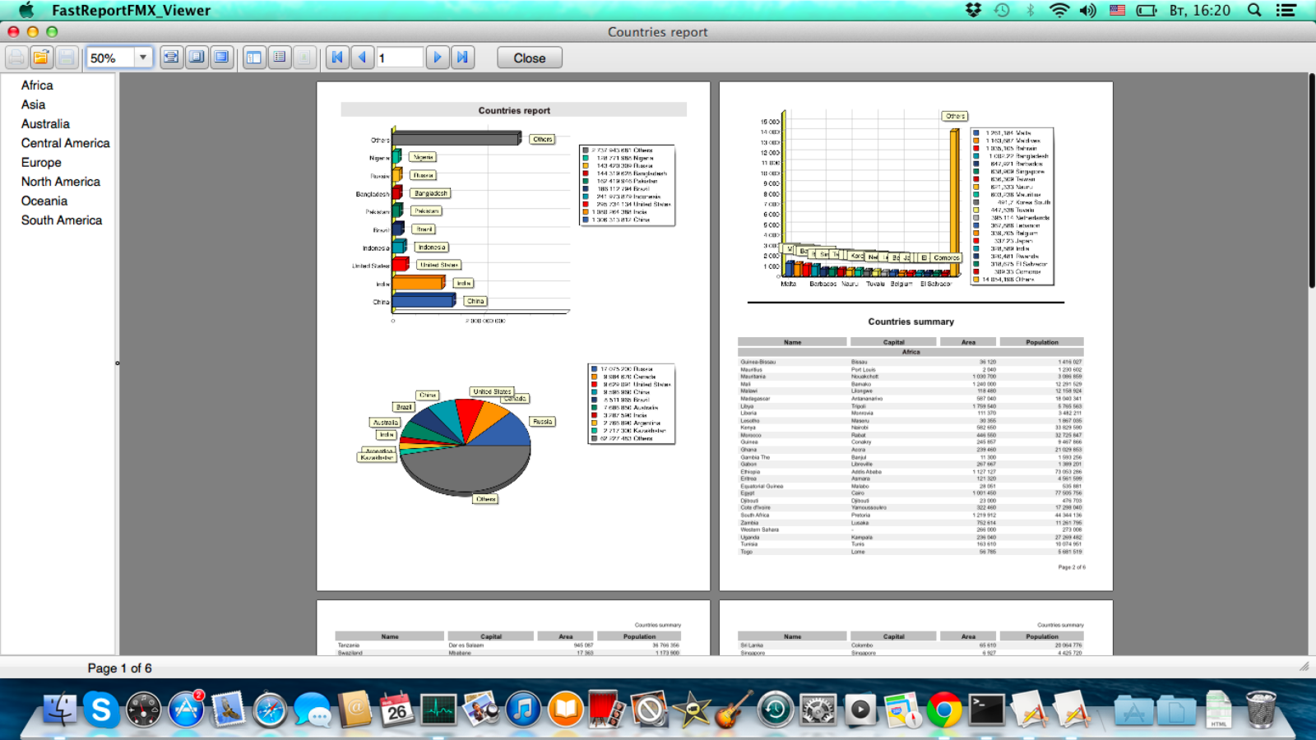Jump to the last report page
The height and width of the screenshot is (740, 1316).
pos(463,58)
